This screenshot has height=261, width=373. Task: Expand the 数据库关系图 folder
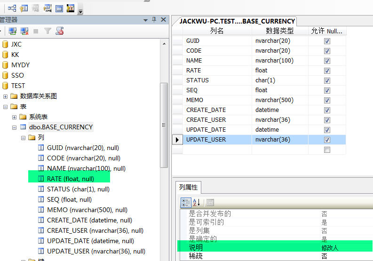pyautogui.click(x=5, y=96)
